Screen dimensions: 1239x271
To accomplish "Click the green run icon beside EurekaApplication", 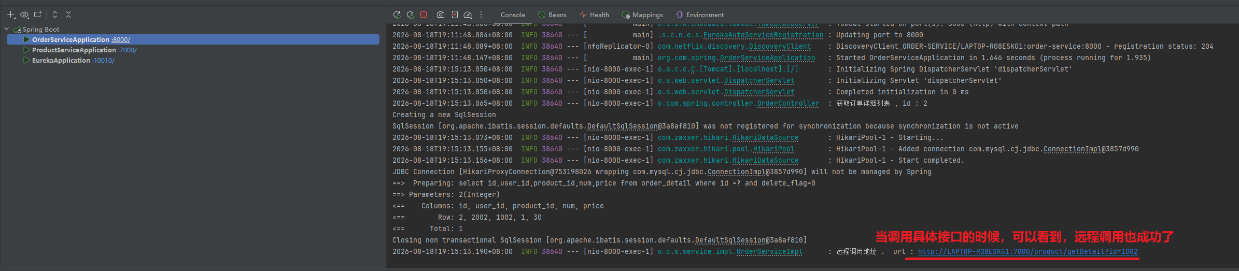I will 26,60.
